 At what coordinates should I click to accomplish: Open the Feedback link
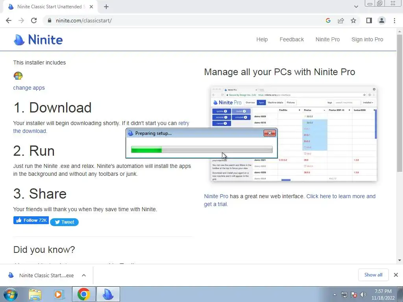pyautogui.click(x=292, y=39)
